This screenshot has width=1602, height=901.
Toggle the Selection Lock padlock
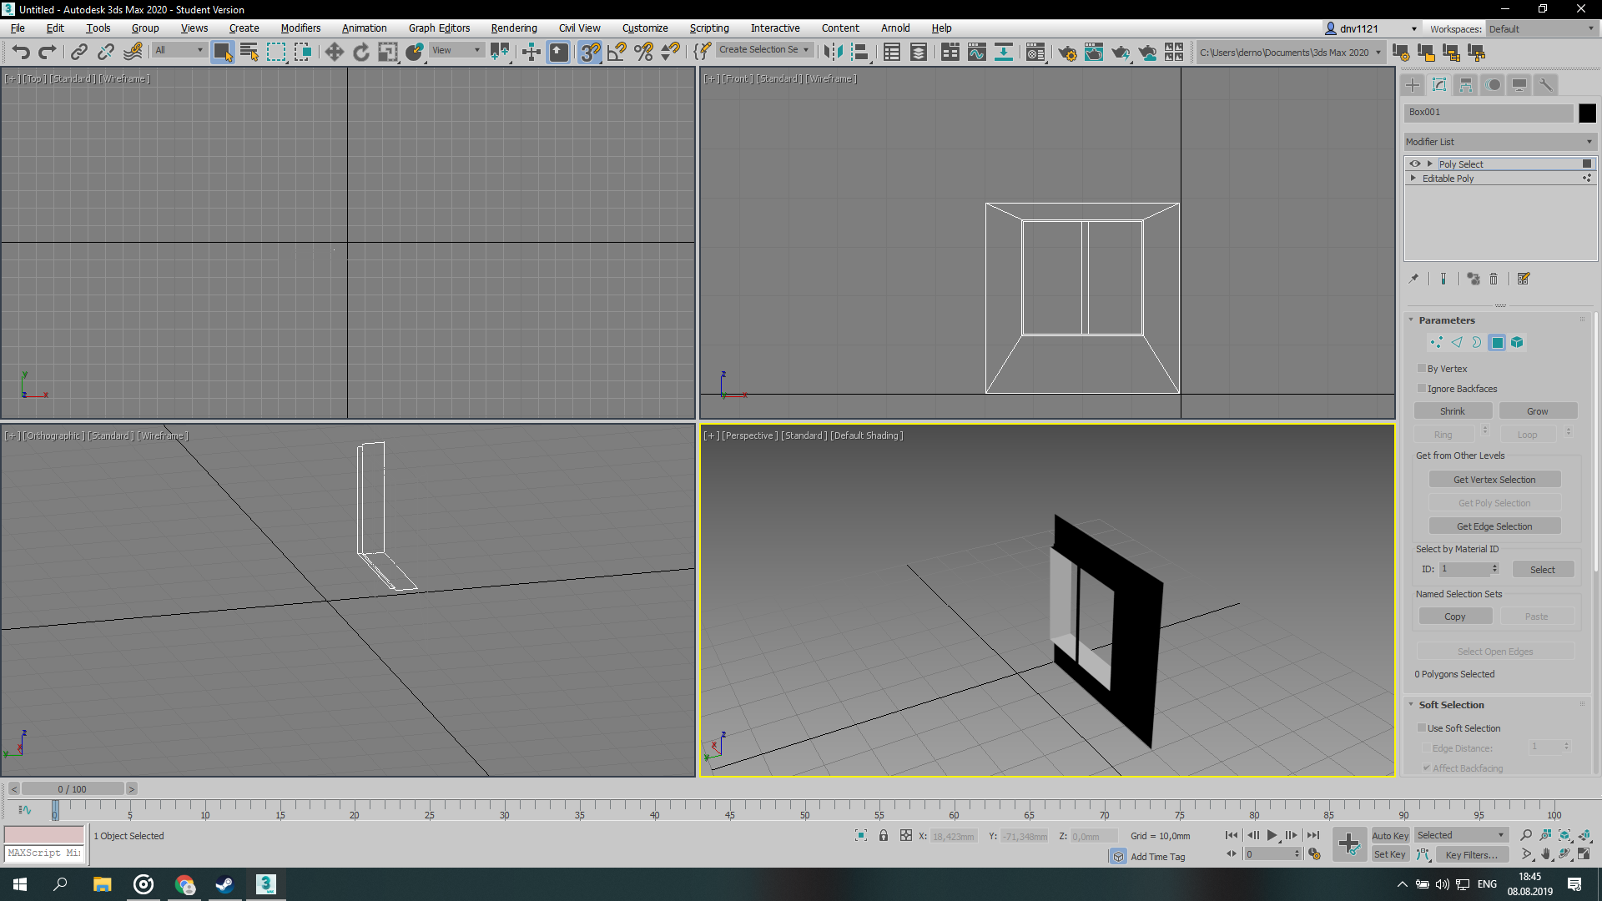884,836
